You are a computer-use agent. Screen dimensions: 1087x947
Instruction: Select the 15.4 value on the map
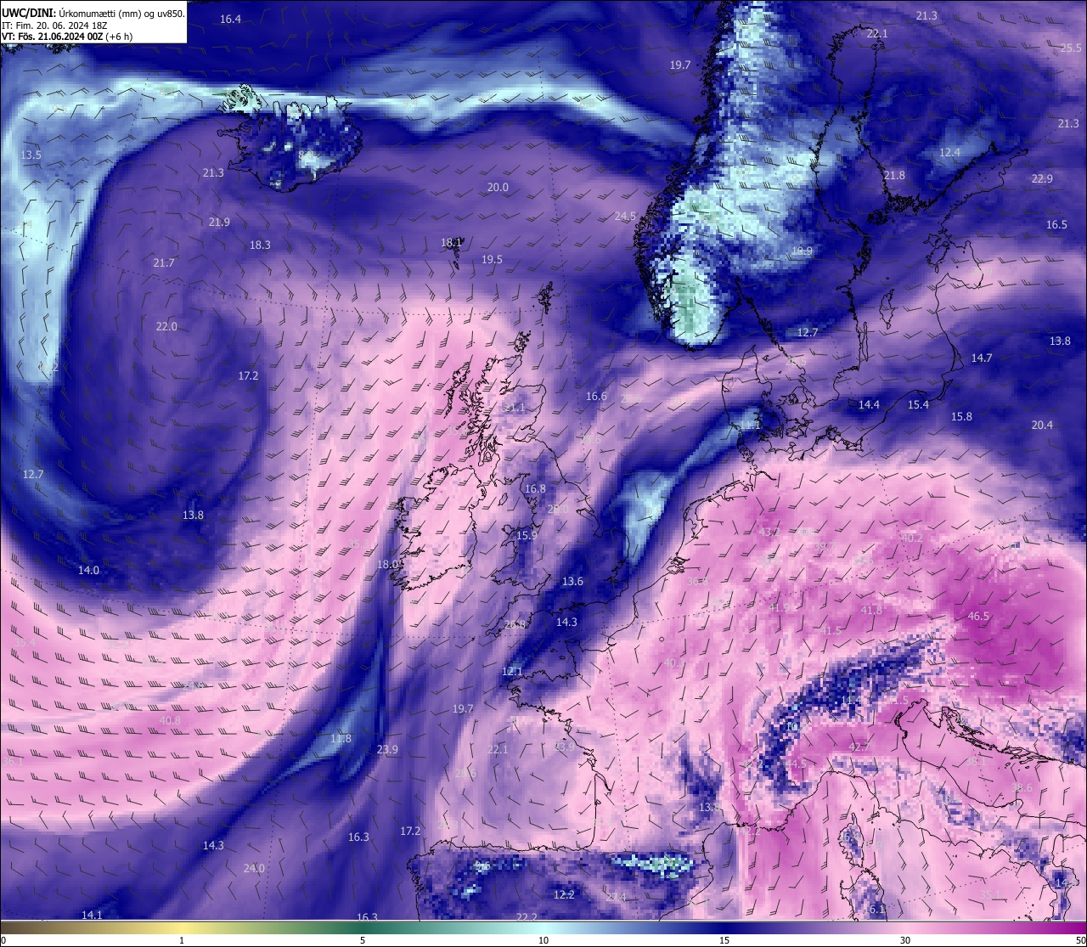pos(918,404)
